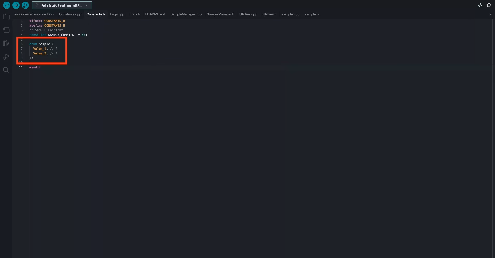Open the Boards Manager panel

6,30
